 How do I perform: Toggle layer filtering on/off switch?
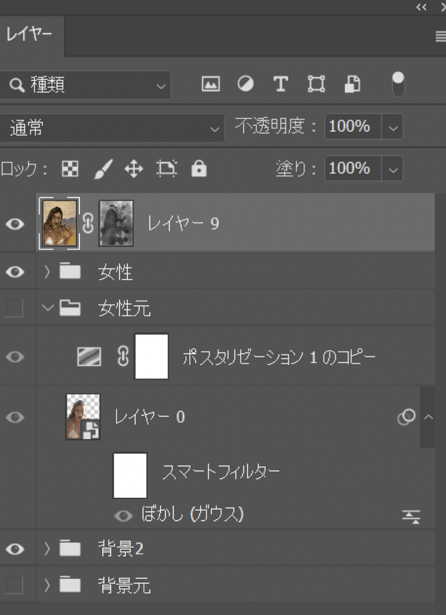[398, 84]
